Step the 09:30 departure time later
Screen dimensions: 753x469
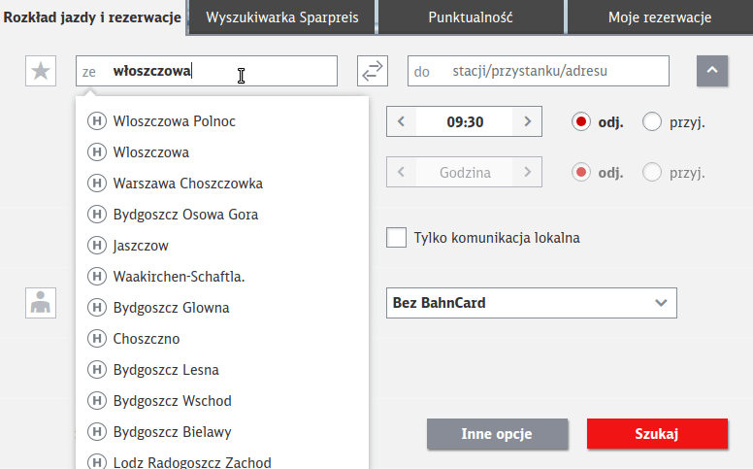tap(527, 121)
